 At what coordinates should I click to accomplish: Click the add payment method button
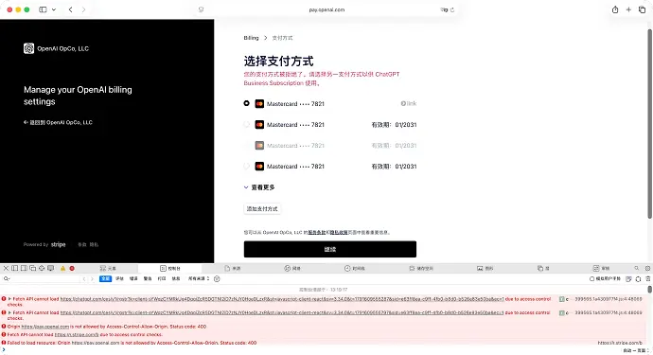[262, 209]
